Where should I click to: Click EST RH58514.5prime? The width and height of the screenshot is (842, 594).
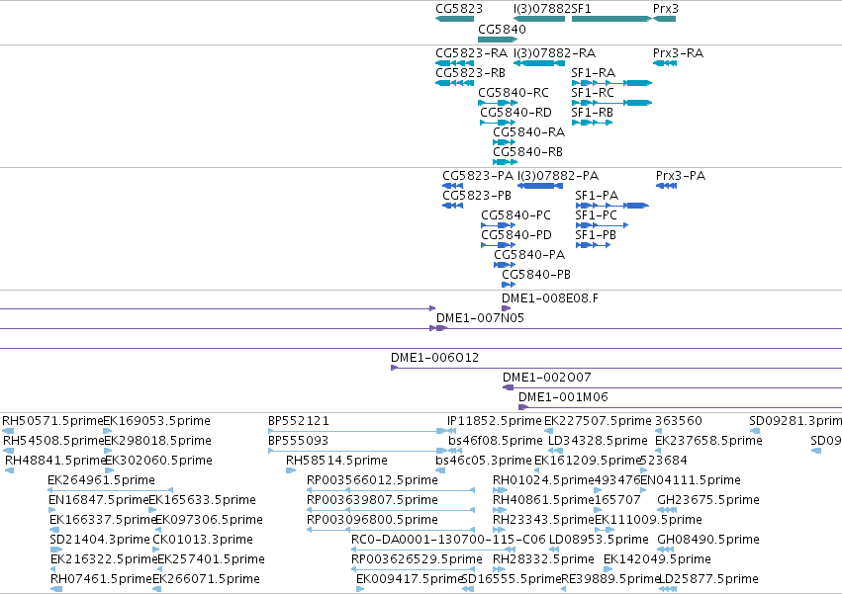tap(336, 462)
